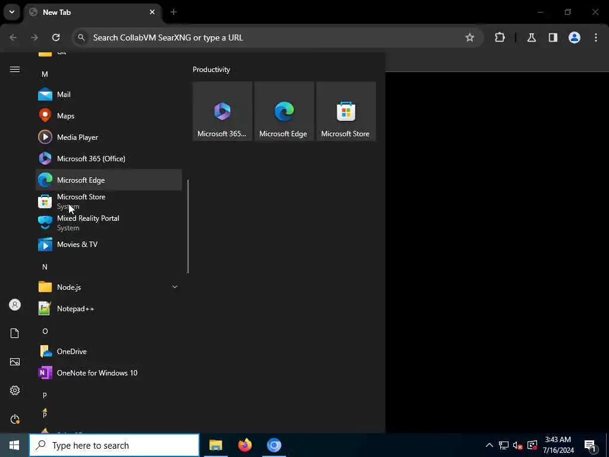Open OneNote for Windows 10
609x457 pixels.
(109, 373)
